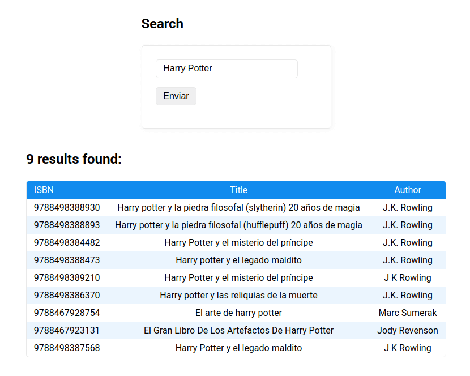Click the hufflepuff edition title of piedra filosofal

[238, 225]
